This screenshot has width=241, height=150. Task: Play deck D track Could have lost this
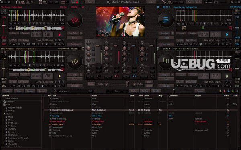[227, 76]
